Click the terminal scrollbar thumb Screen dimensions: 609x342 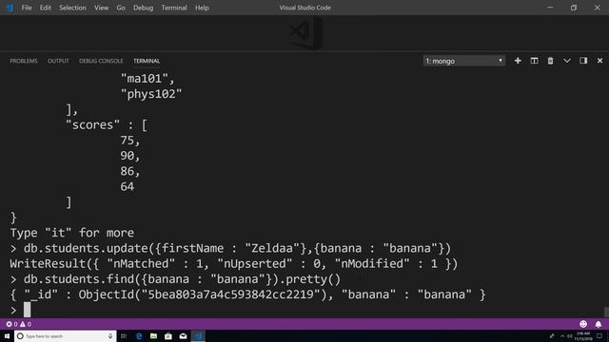(x=606, y=313)
